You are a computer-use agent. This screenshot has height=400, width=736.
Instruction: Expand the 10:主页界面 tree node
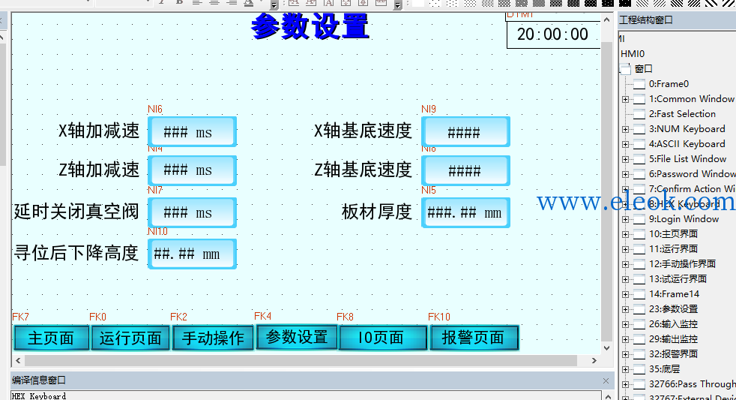625,235
